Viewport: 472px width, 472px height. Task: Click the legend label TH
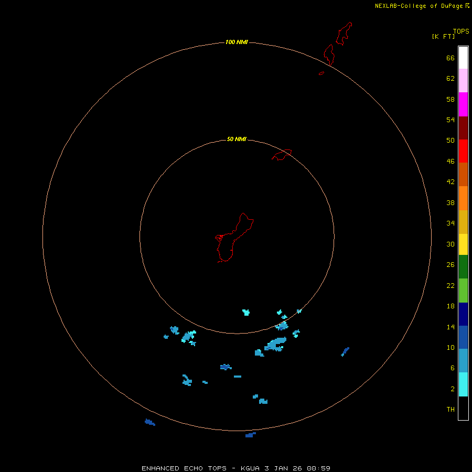pos(450,409)
